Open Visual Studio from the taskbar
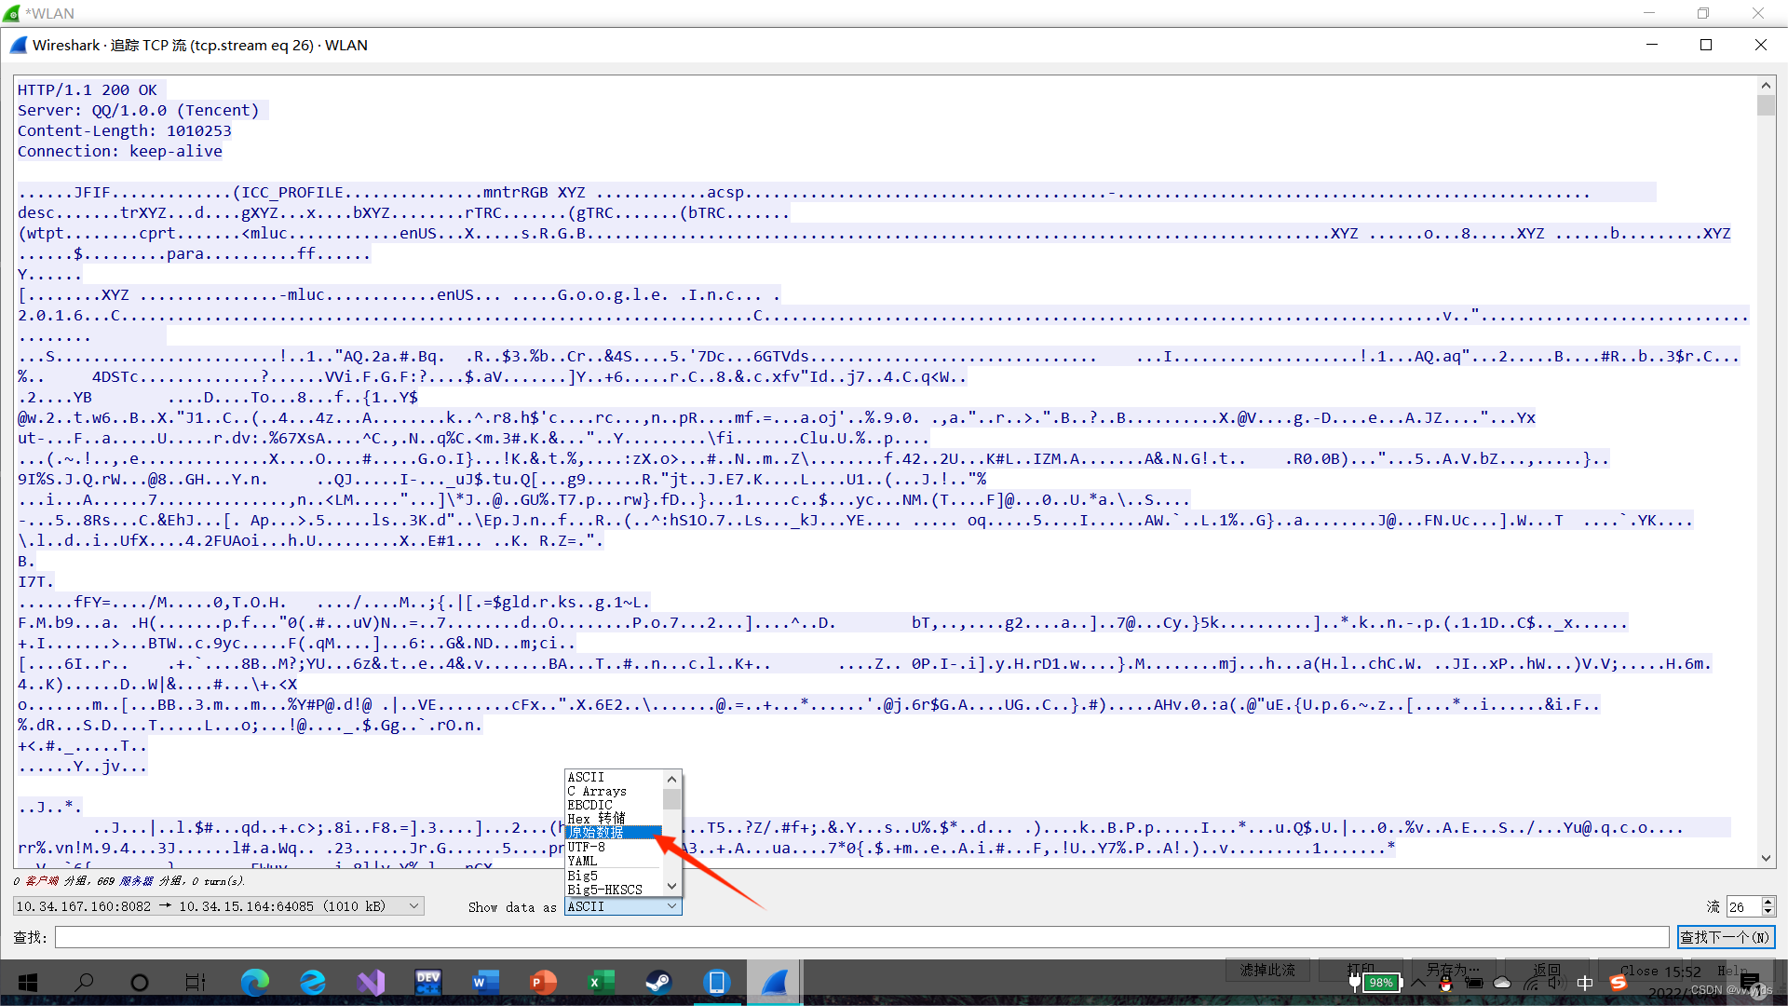 coord(371,982)
